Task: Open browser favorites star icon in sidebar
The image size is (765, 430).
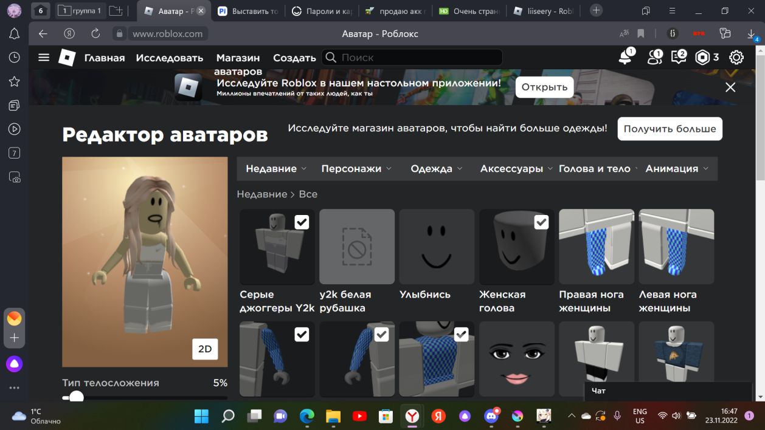Action: [x=14, y=81]
